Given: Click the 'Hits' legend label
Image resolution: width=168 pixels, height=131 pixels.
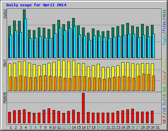Looking at the screenshot, I should pos(164,13).
